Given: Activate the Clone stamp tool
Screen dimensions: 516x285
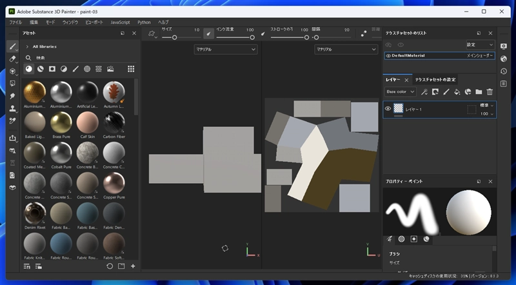Looking at the screenshot, I should point(12,108).
